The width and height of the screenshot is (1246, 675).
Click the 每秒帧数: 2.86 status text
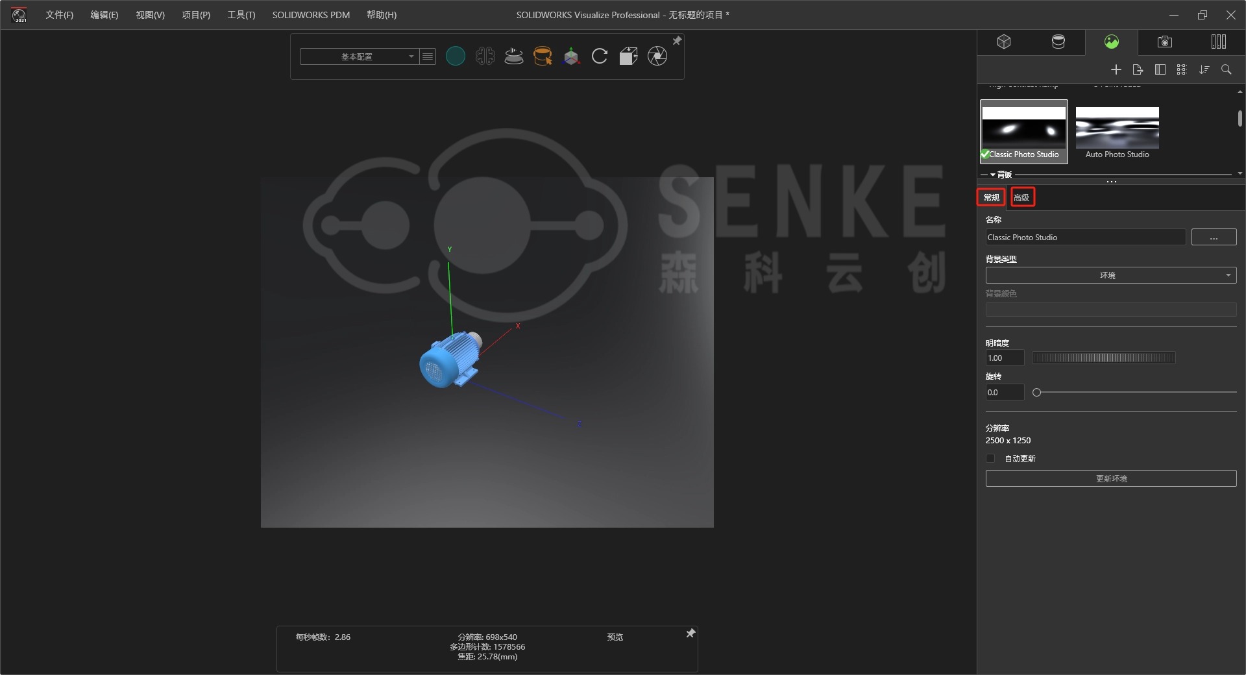323,637
